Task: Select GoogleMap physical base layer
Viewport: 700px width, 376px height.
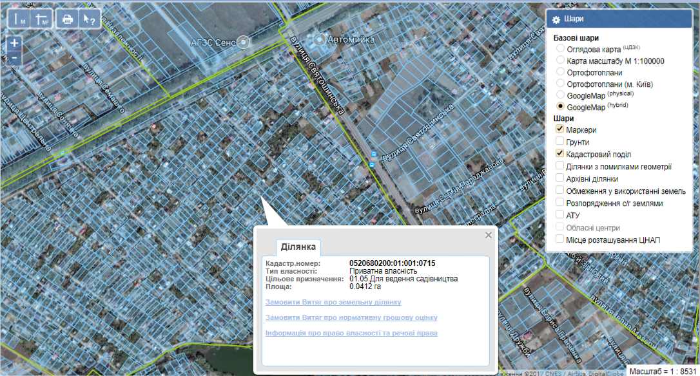Action: tap(560, 95)
